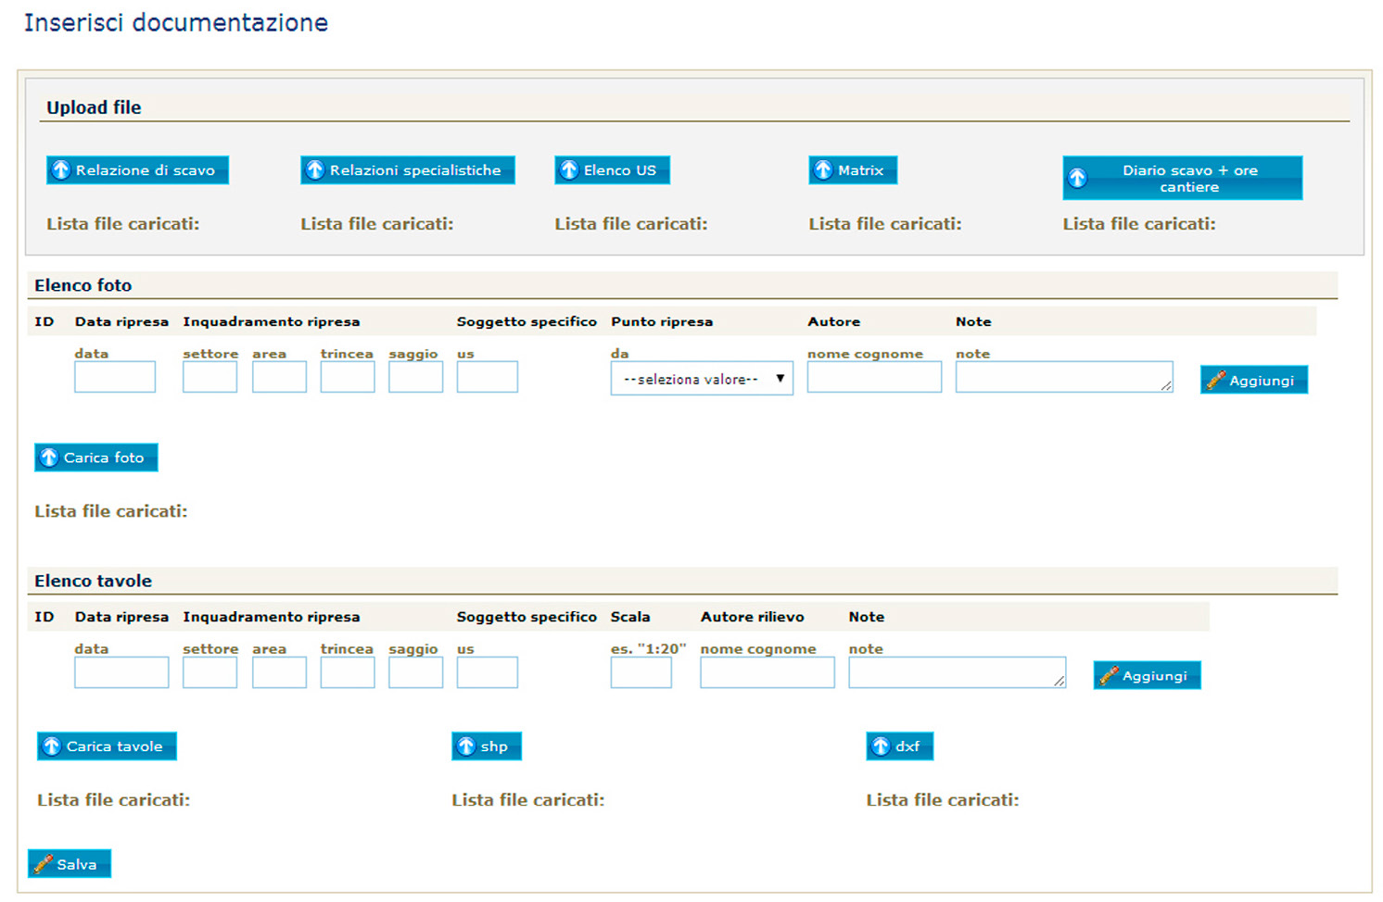Focus the us field in Elenco foto

click(x=487, y=377)
